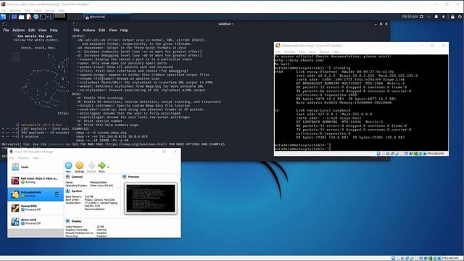
Task: Launch the text editor icon in Kali panel
Action: point(29,17)
